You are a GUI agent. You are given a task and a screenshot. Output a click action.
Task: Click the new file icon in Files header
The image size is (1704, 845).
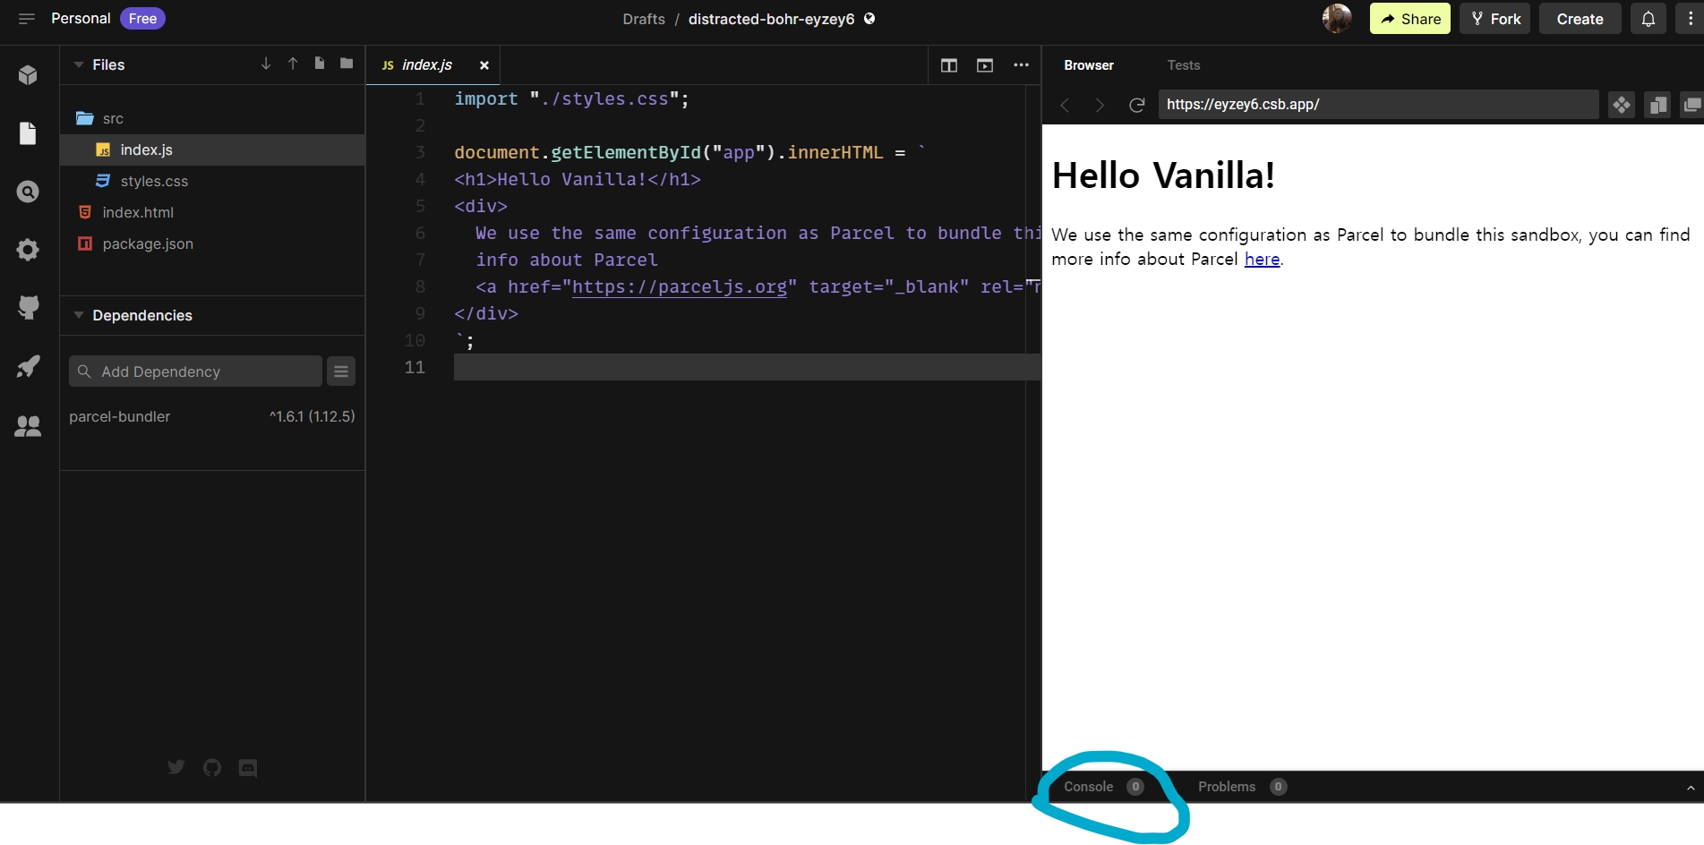320,64
